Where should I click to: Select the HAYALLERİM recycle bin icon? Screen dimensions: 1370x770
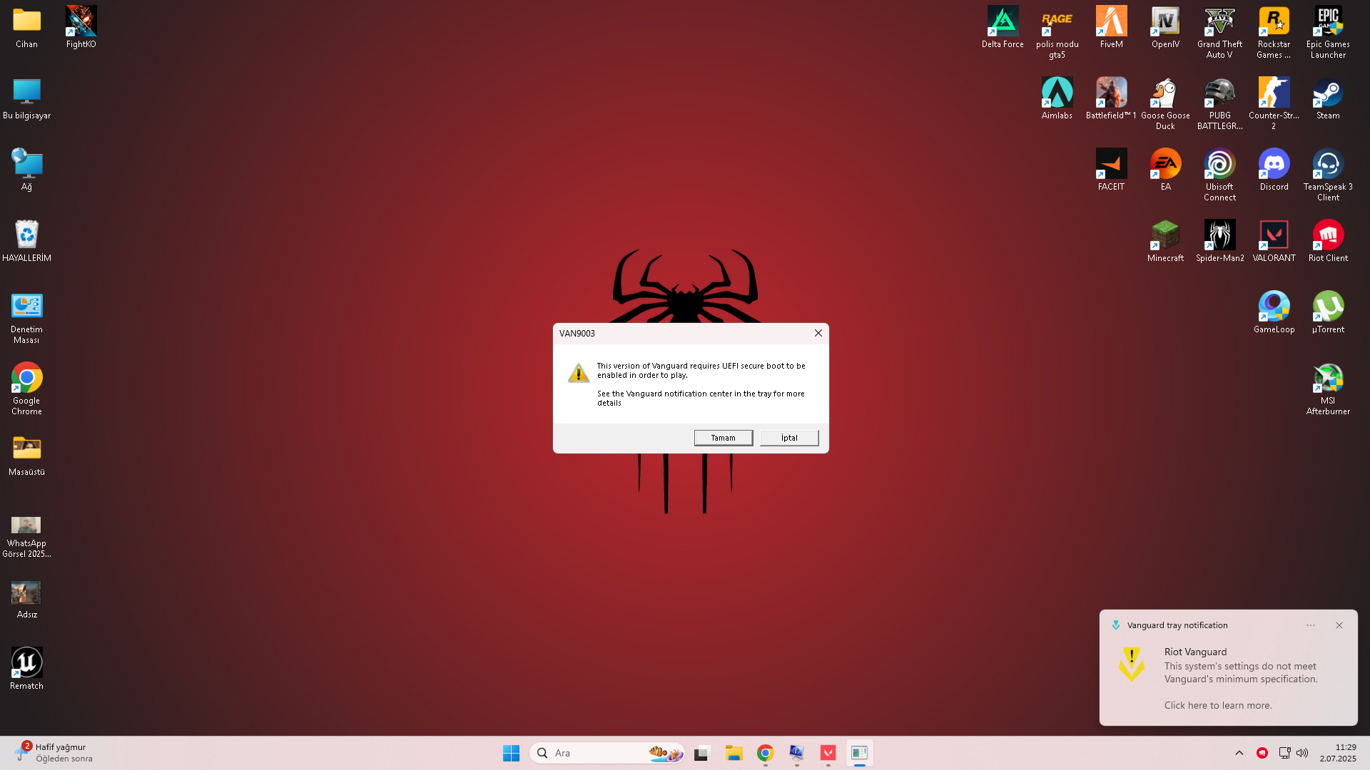click(x=26, y=242)
